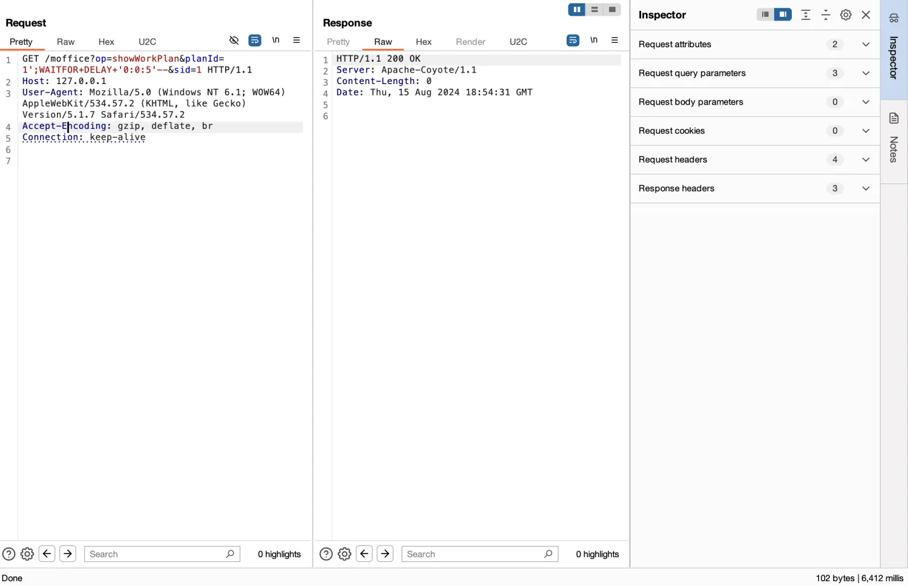Click the Connection: keep-alive line
Screen dimensions: 908x586
coord(84,138)
